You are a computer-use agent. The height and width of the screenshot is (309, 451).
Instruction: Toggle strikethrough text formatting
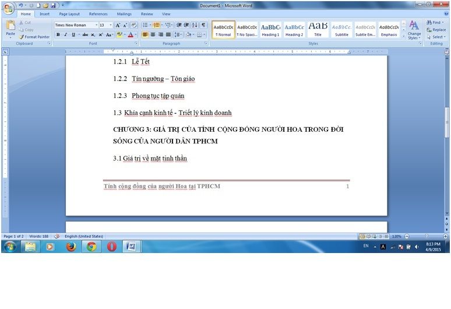84,35
